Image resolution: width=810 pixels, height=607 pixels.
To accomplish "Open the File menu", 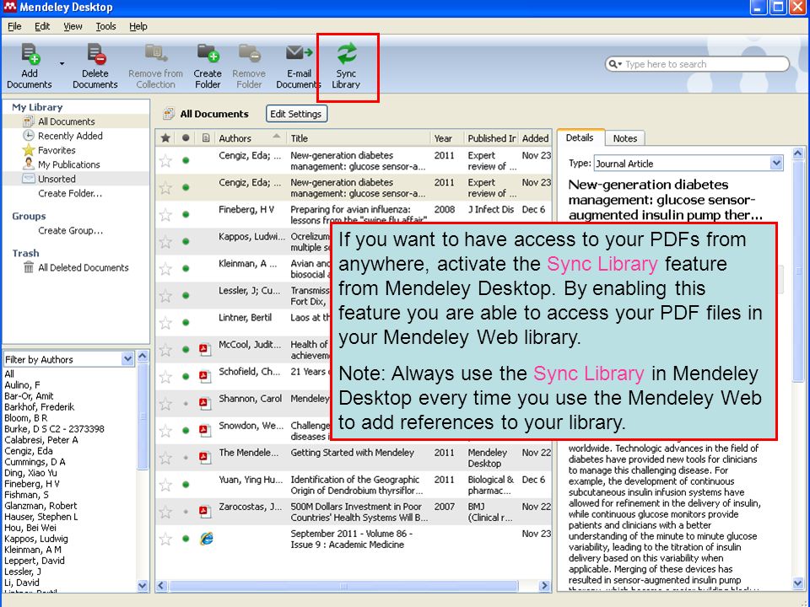I will pyautogui.click(x=14, y=26).
